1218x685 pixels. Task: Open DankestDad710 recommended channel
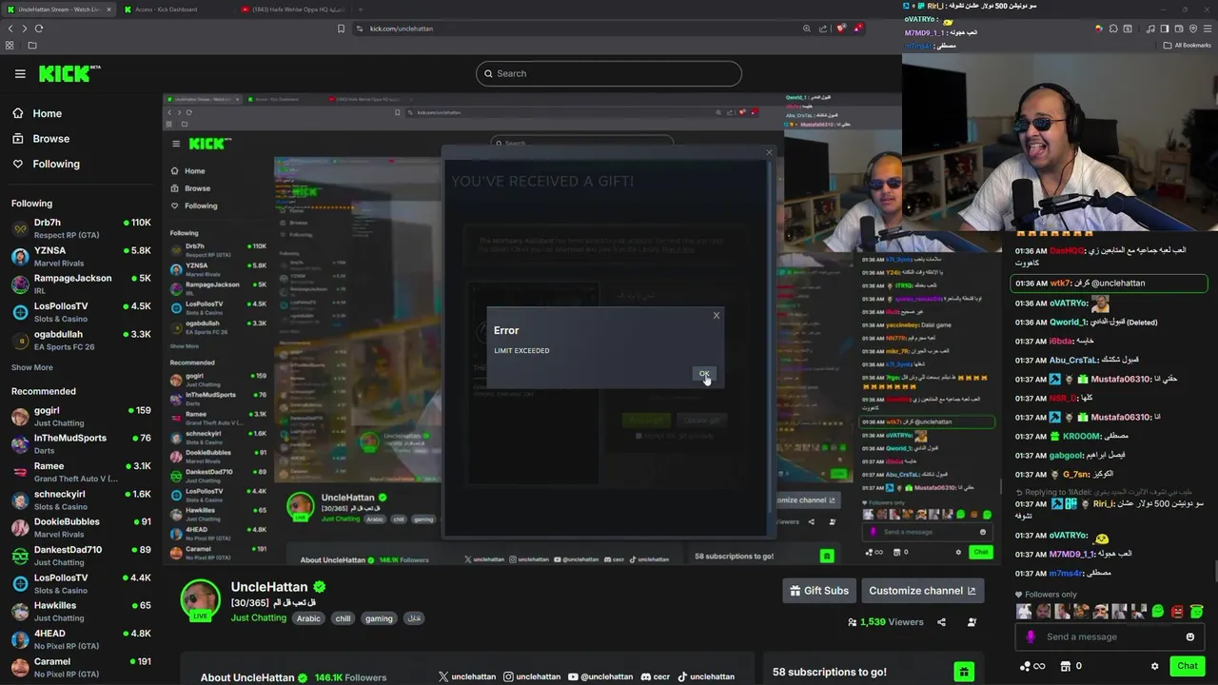pos(80,555)
